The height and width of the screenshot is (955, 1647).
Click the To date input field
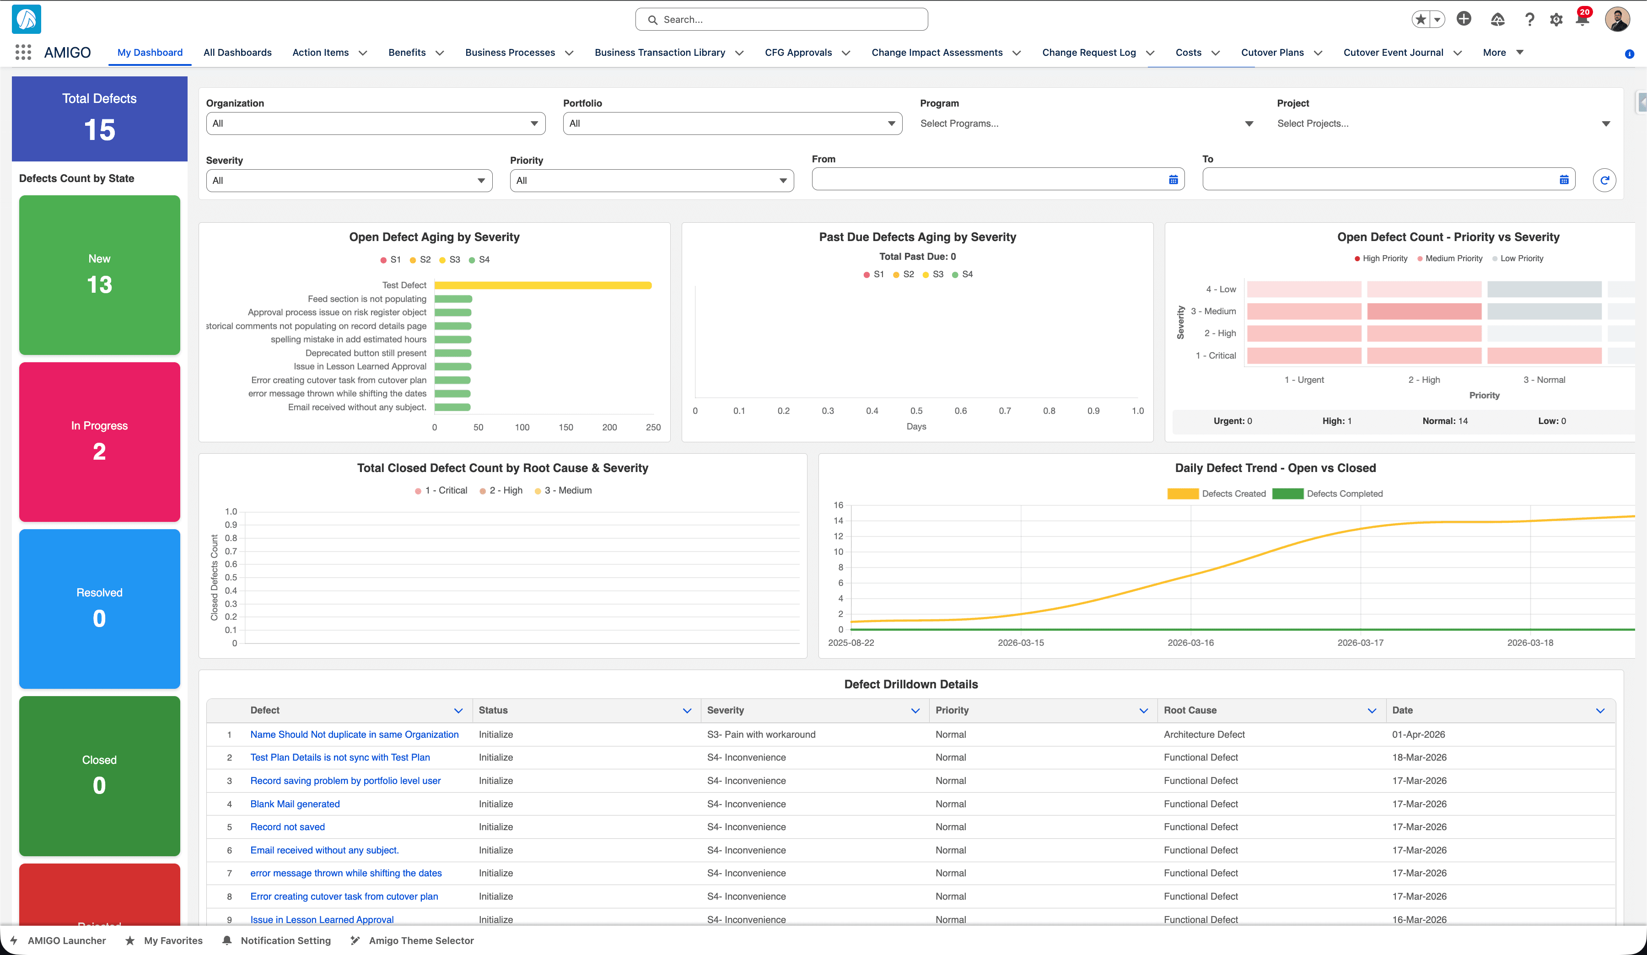(x=1388, y=180)
